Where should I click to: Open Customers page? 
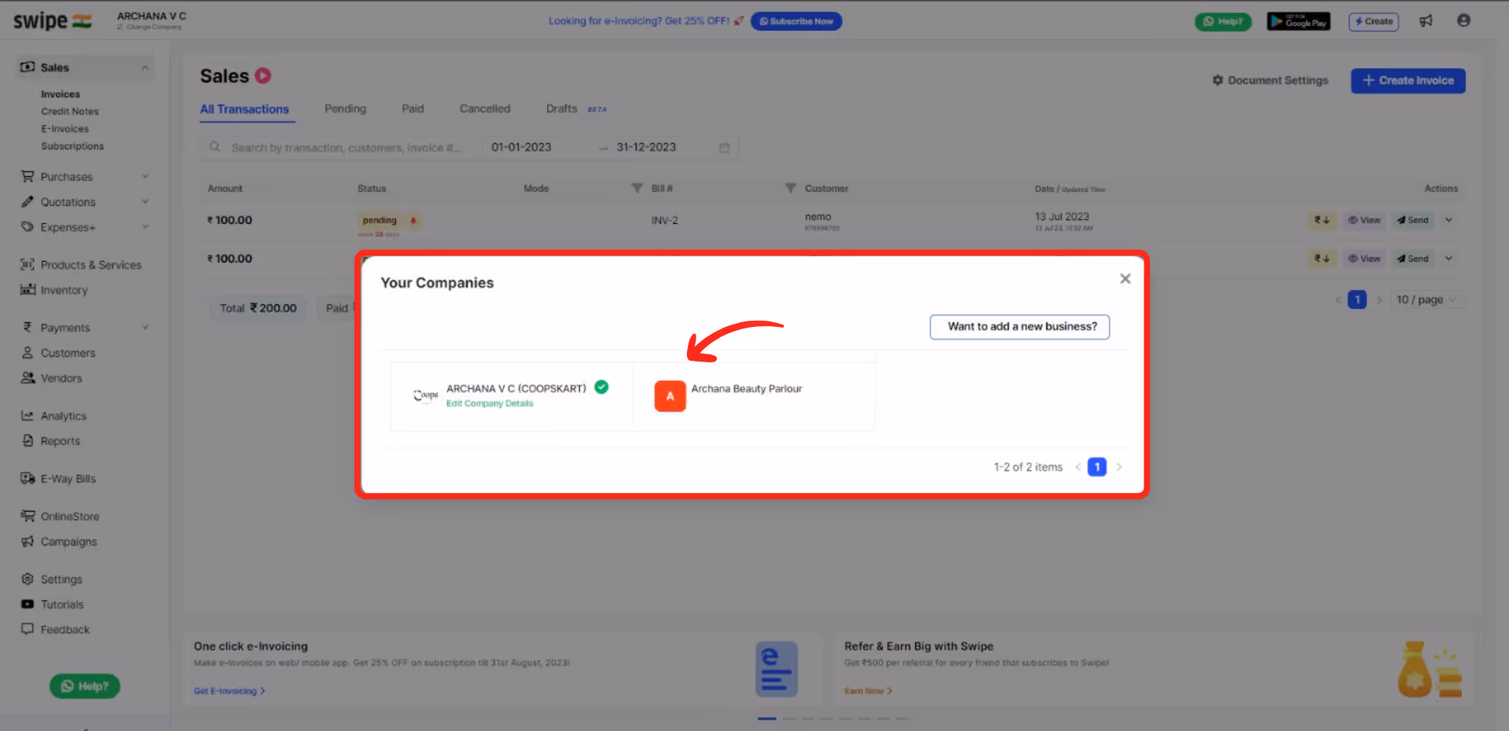[58, 353]
